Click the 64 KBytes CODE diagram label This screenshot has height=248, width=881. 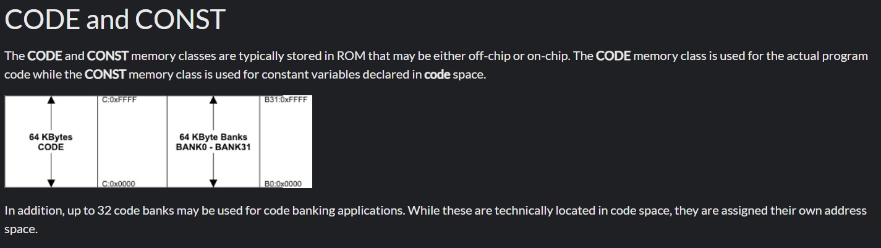(x=51, y=142)
